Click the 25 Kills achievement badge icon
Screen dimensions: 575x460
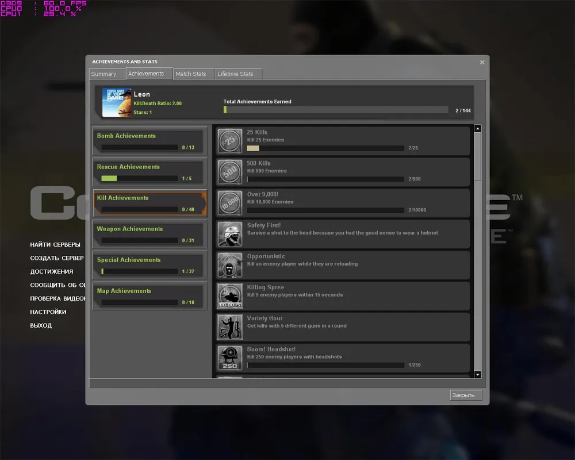[230, 141]
